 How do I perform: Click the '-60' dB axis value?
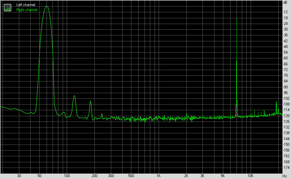pyautogui.click(x=285, y=58)
